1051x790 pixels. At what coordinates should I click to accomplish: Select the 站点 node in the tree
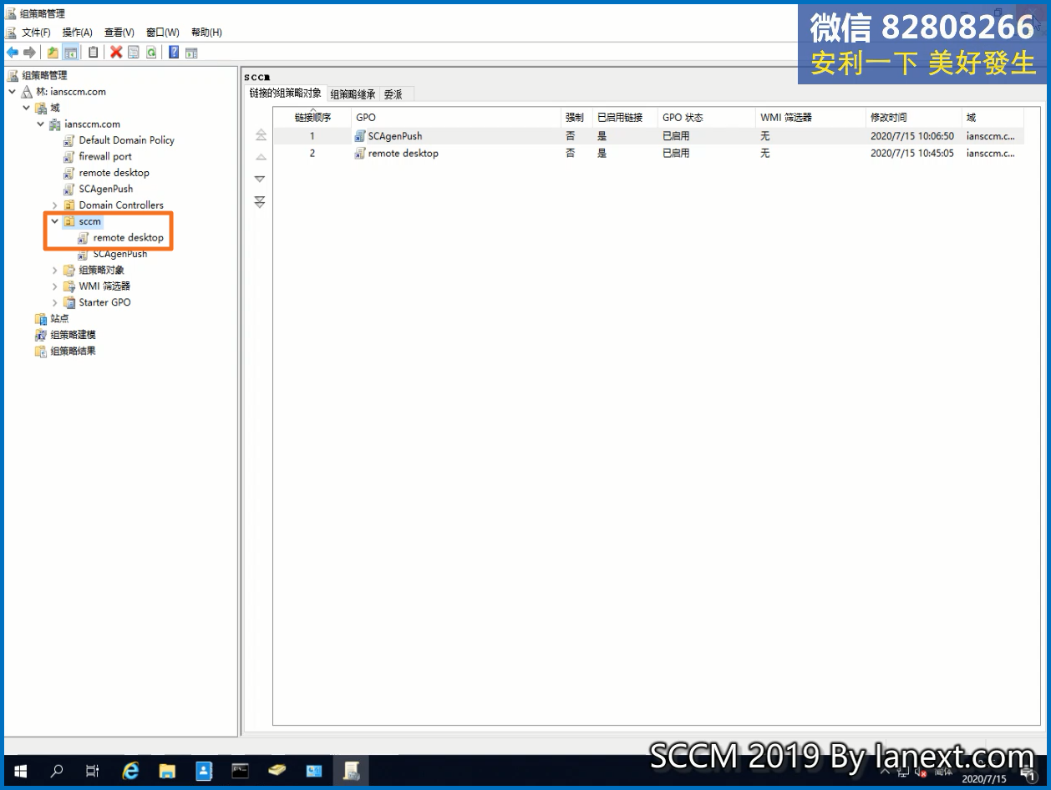click(59, 318)
